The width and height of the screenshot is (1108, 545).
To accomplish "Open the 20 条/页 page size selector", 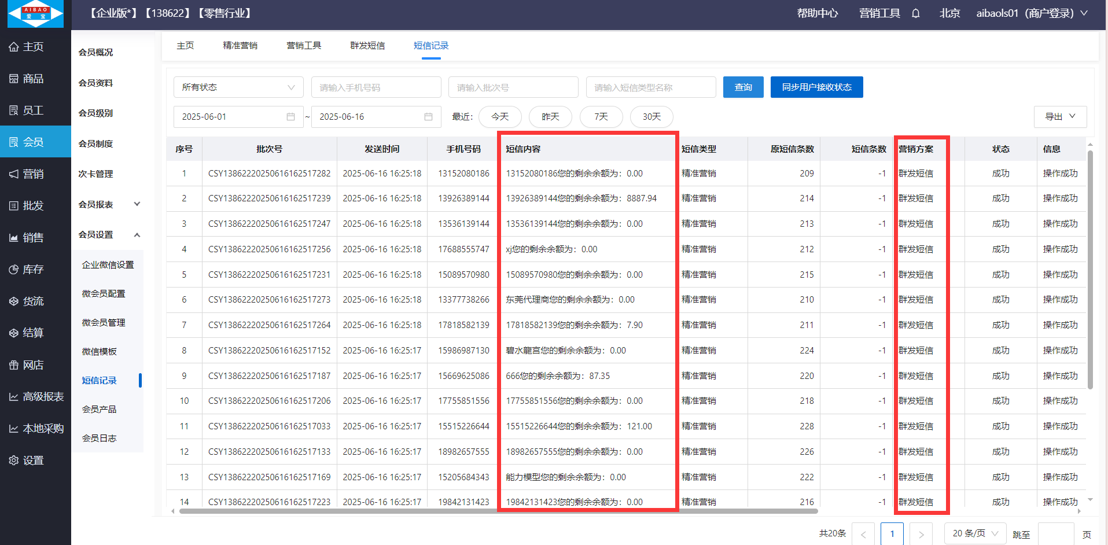I will 975,533.
